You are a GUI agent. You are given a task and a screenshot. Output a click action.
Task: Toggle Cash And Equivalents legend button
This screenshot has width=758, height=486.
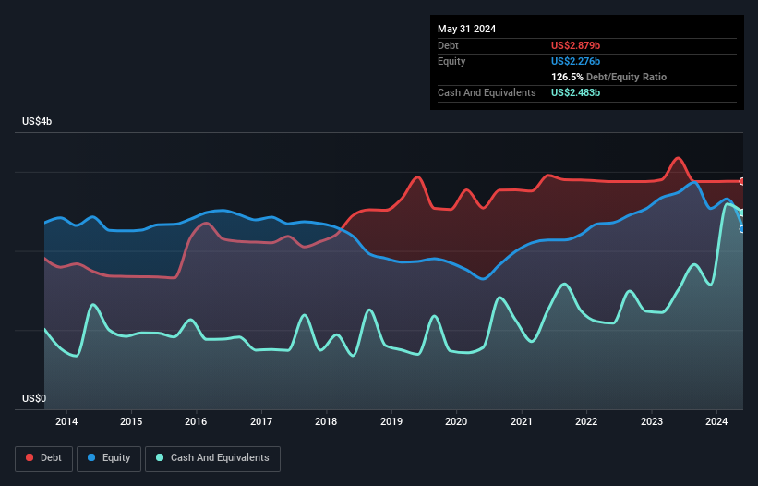pyautogui.click(x=212, y=458)
